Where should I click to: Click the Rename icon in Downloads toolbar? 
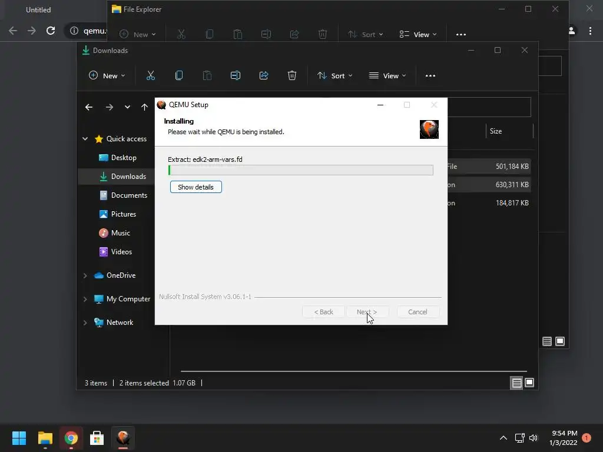[236, 76]
